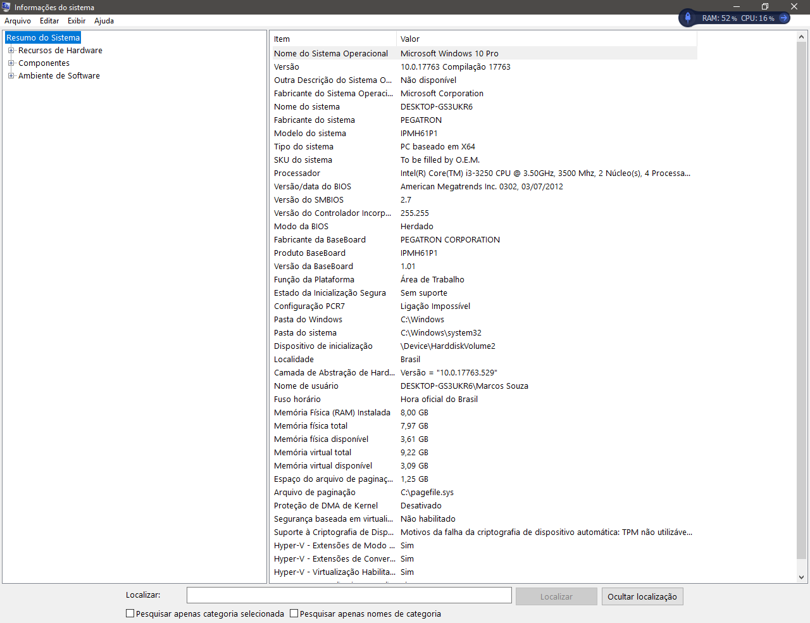
Task: Click the RAM: 52% readout in the widget
Action: tap(720, 18)
